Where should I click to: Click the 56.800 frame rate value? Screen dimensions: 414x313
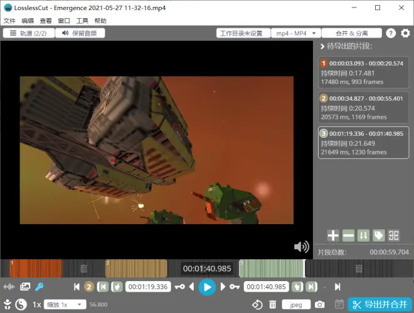98,305
